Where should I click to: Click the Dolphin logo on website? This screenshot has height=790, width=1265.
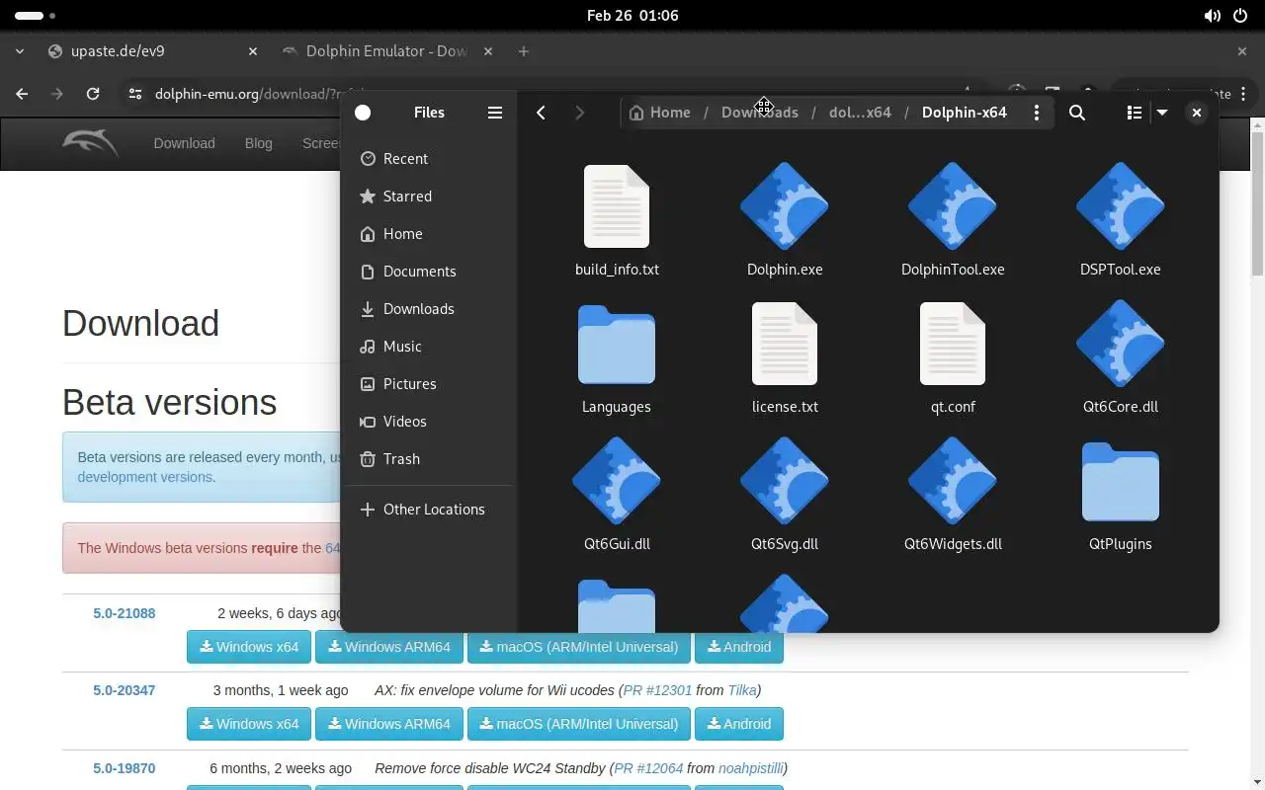[90, 144]
